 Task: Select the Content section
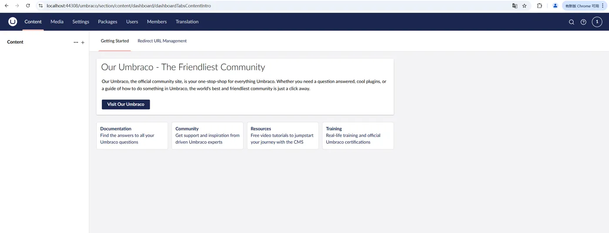pos(33,22)
